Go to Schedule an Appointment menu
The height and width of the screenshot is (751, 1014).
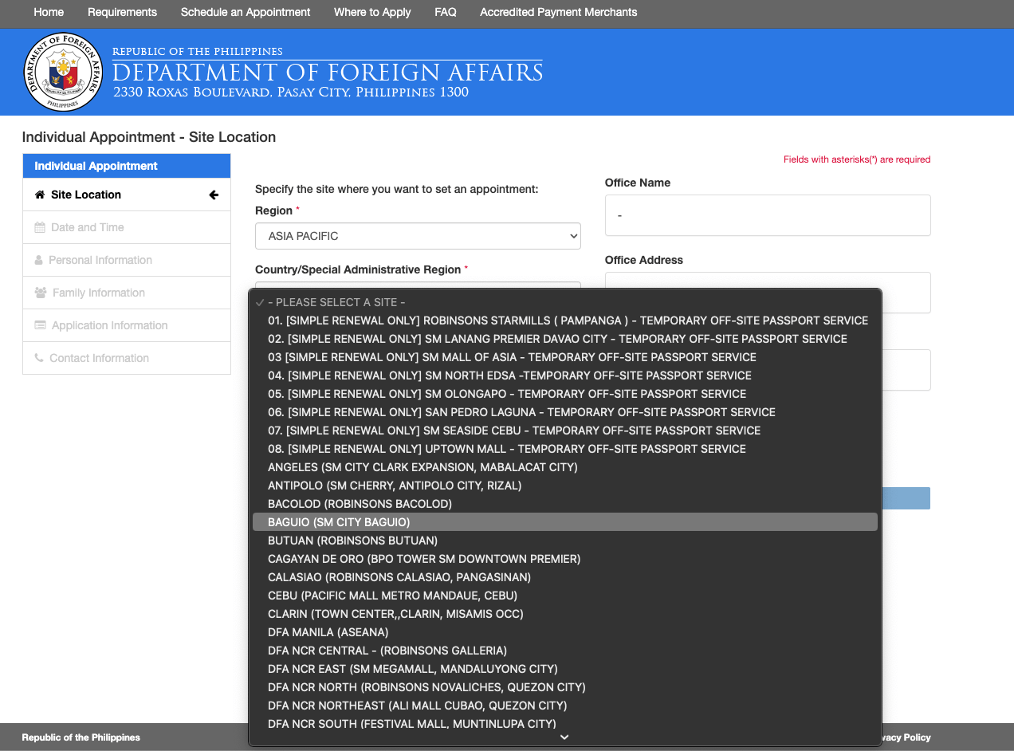click(246, 12)
